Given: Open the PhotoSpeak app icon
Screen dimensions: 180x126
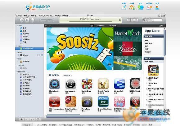Looking at the screenshot, I should 55,84.
